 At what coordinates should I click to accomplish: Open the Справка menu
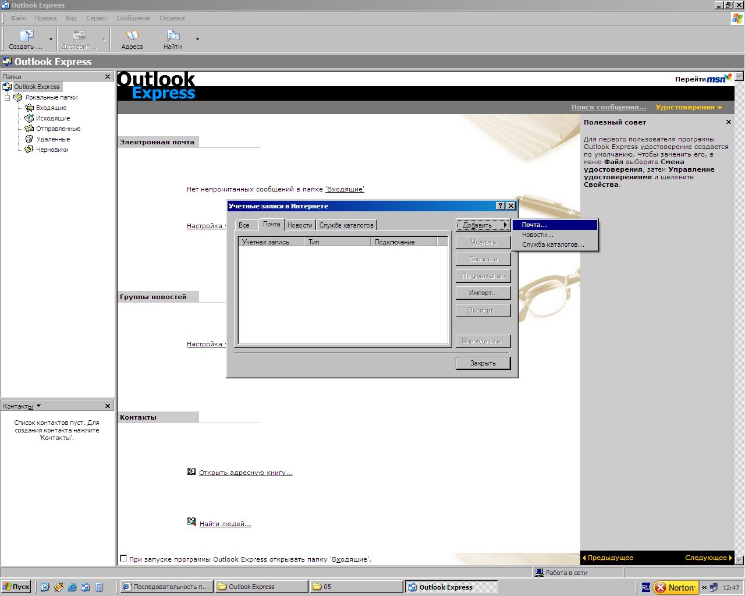[x=172, y=18]
